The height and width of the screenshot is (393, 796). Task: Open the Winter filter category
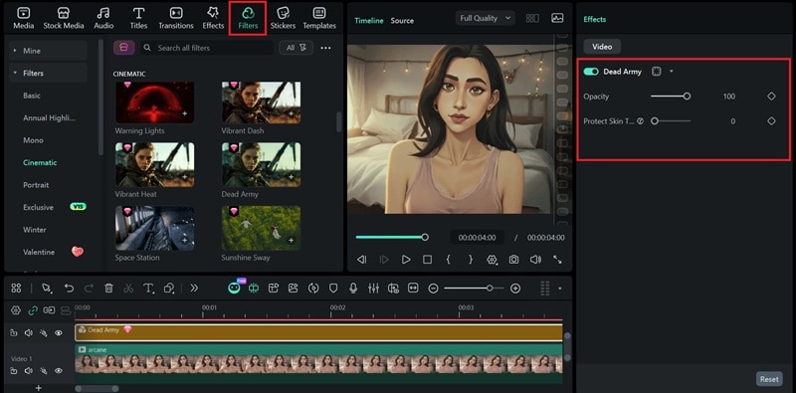point(35,230)
